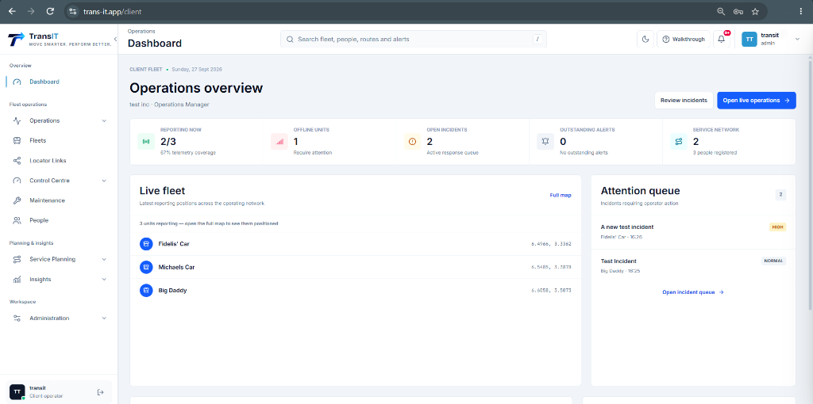Click the People icon in the sidebar
The image size is (813, 404).
tap(17, 220)
